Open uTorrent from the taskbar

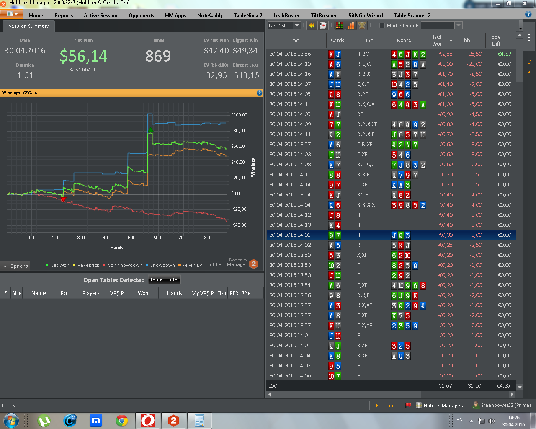pyautogui.click(x=44, y=421)
